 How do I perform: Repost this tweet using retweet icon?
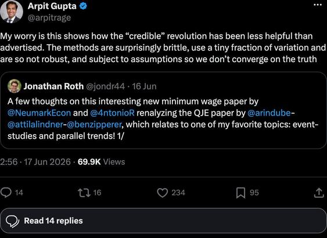click(84, 193)
